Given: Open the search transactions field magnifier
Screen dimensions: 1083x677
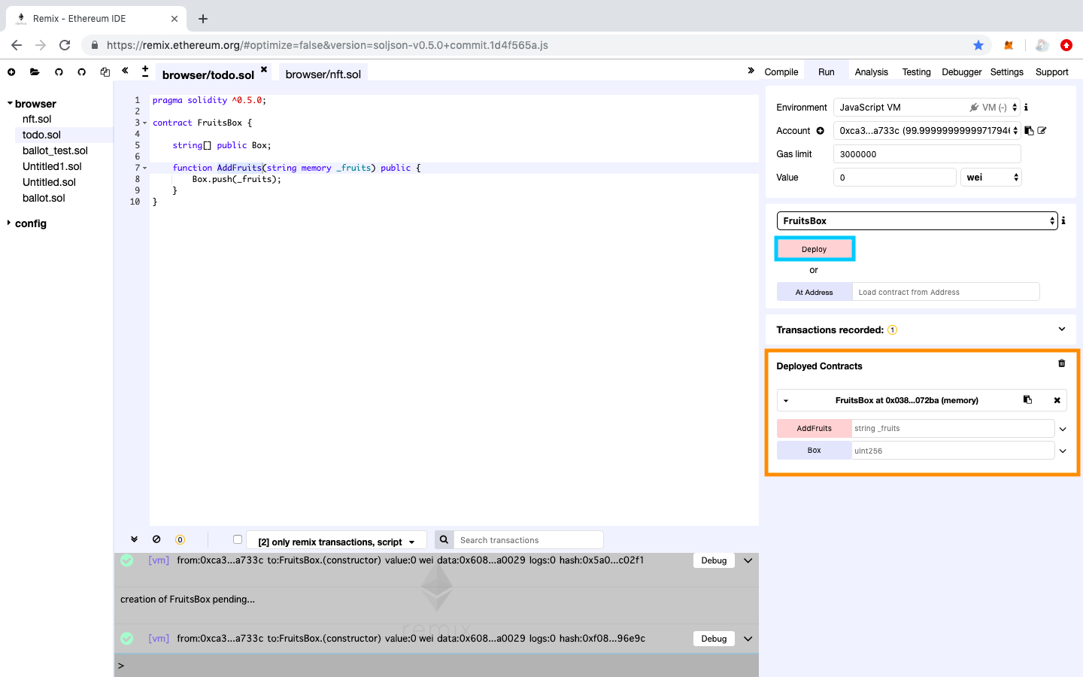Looking at the screenshot, I should click(x=444, y=539).
